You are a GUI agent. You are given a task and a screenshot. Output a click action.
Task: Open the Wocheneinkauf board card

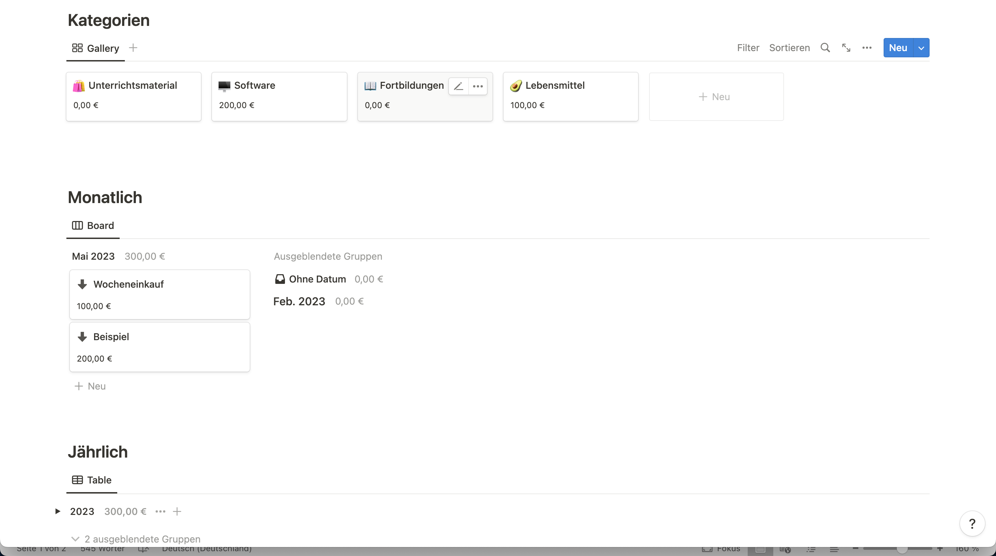159,294
